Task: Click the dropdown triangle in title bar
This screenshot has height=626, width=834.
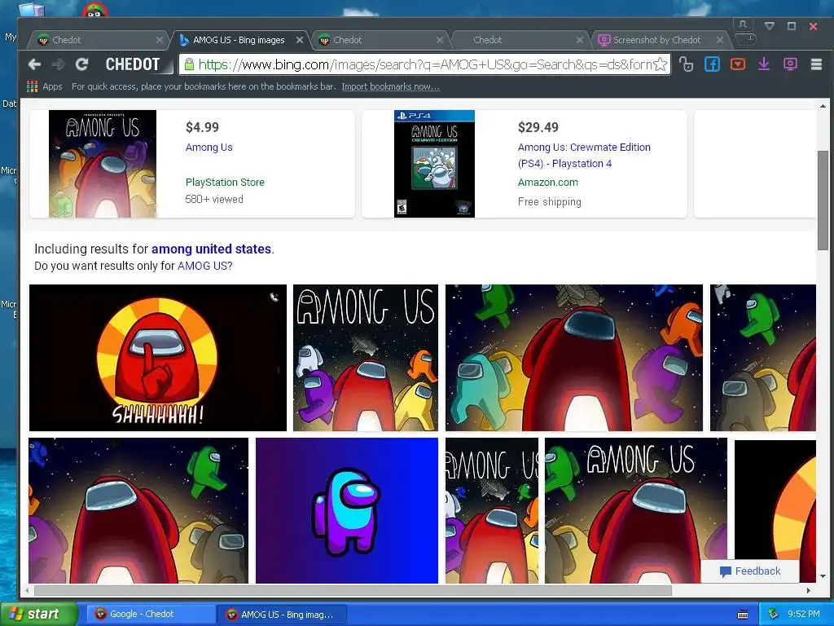Action: click(x=770, y=25)
